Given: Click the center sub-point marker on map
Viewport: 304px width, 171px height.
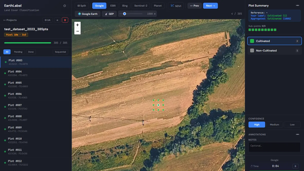Looking at the screenshot, I should (x=158, y=105).
